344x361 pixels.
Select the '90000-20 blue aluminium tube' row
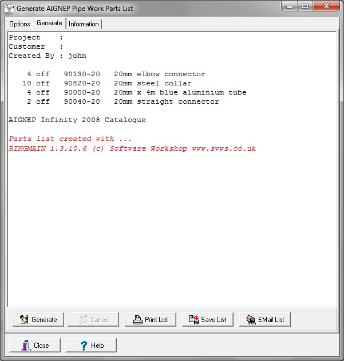[137, 92]
